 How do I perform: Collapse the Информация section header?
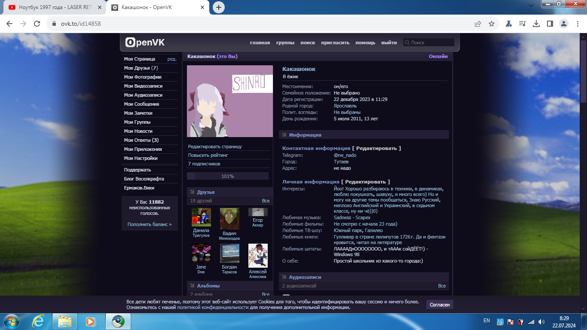[x=305, y=135]
